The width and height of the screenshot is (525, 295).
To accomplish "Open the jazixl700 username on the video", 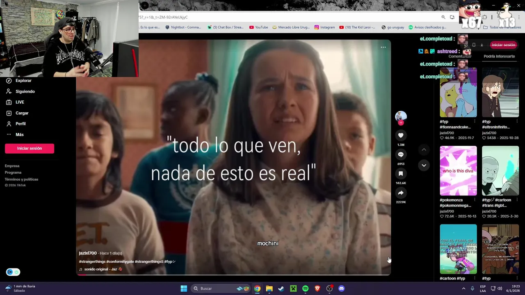I will click(88, 253).
